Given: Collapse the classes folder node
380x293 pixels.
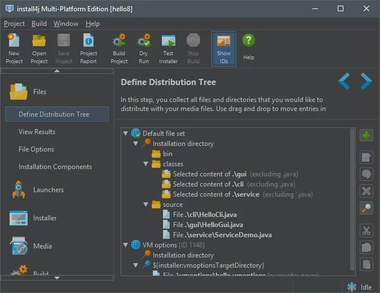Looking at the screenshot, I should [145, 164].
